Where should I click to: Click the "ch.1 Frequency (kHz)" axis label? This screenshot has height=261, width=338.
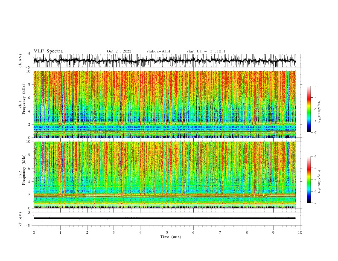[x=22, y=99]
